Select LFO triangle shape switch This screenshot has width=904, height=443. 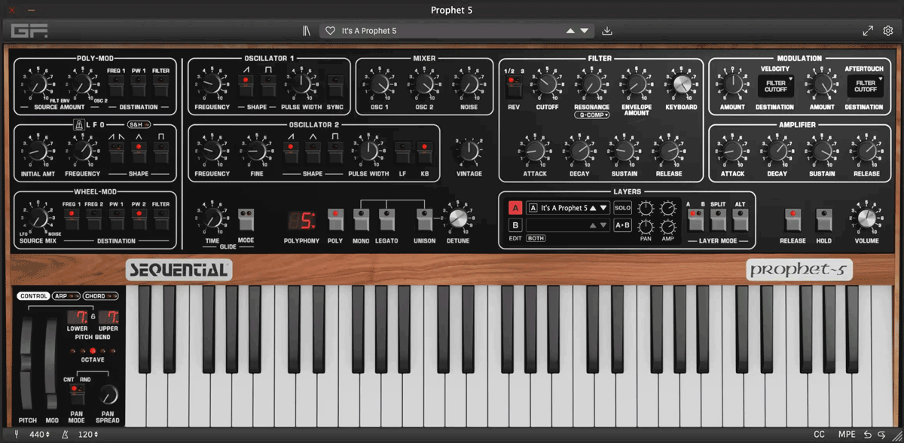(139, 152)
